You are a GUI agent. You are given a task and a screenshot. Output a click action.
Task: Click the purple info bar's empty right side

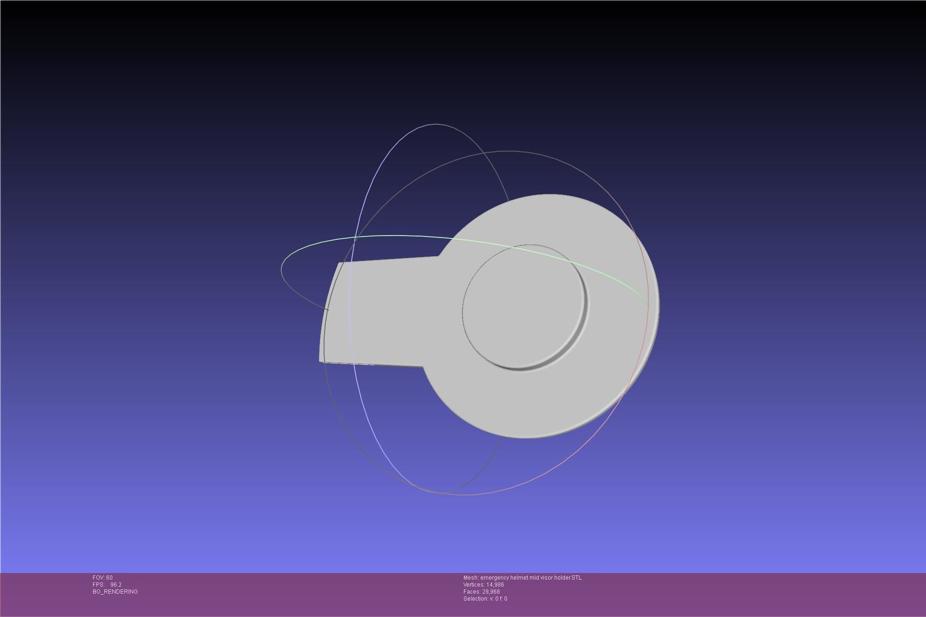click(772, 594)
